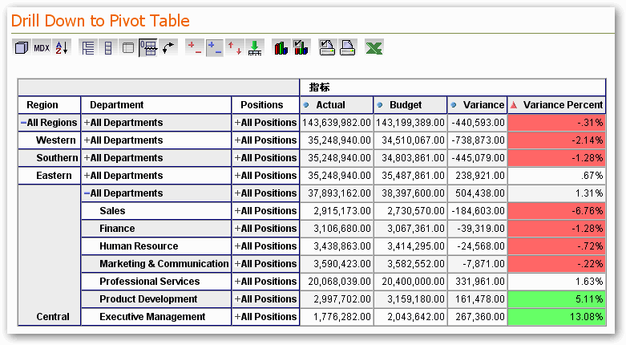Image resolution: width=626 pixels, height=345 pixels.
Task: Open the OLAP navigator cube icon
Action: 22,48
